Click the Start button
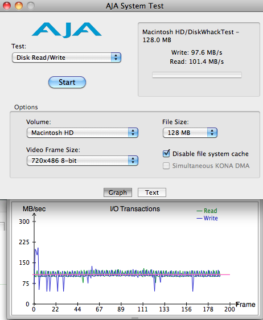The width and height of the screenshot is (263, 320). coord(67,82)
